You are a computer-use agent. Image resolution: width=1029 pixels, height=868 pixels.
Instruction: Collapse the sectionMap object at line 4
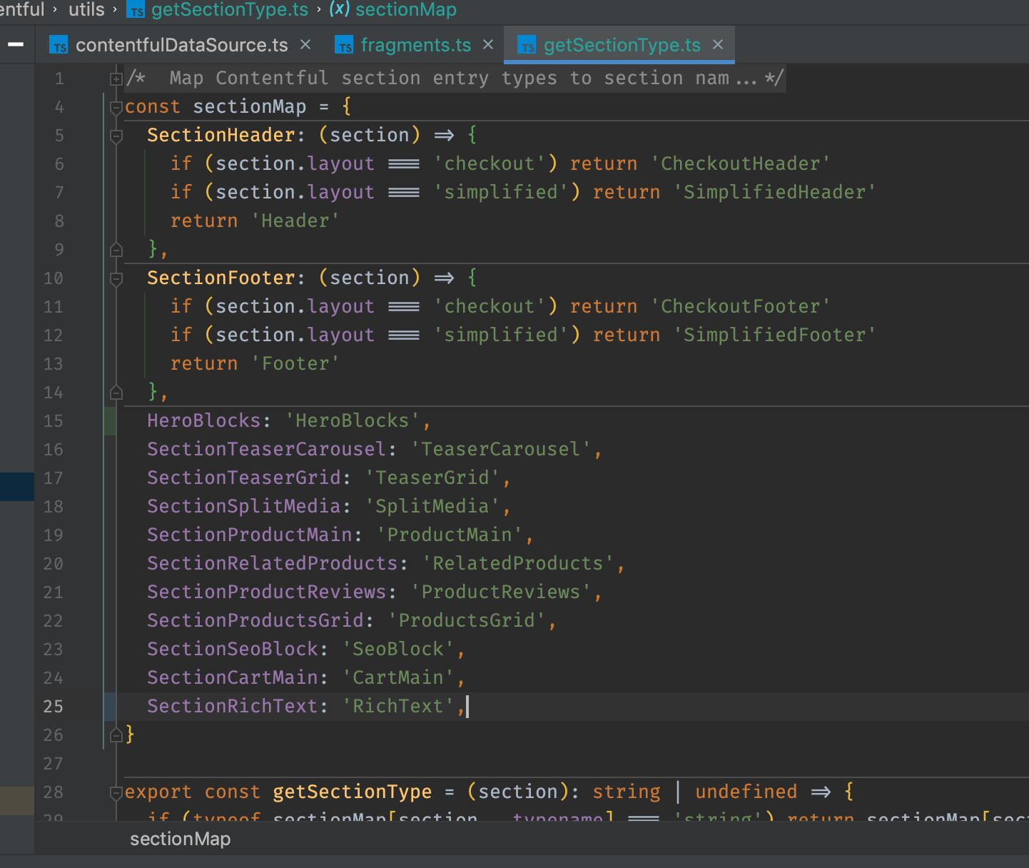116,107
